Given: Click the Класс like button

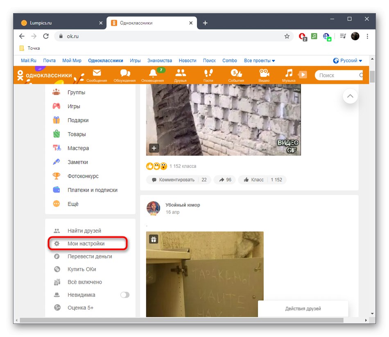Looking at the screenshot, I should (x=262, y=179).
